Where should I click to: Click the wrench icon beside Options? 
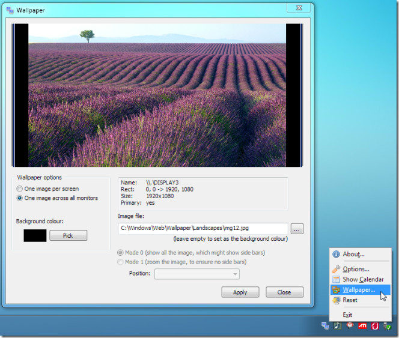click(336, 269)
